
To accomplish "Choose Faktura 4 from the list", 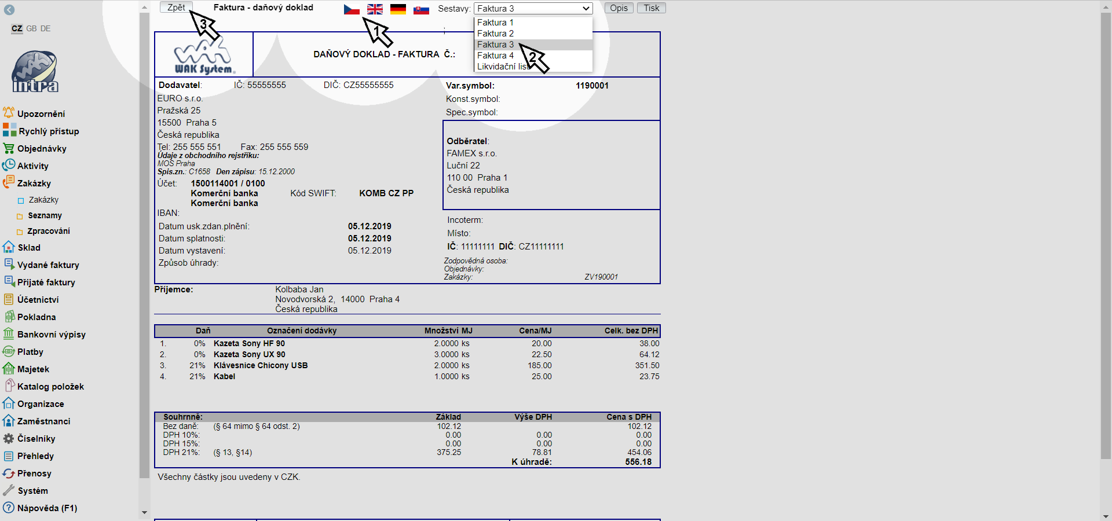I will tap(533, 56).
